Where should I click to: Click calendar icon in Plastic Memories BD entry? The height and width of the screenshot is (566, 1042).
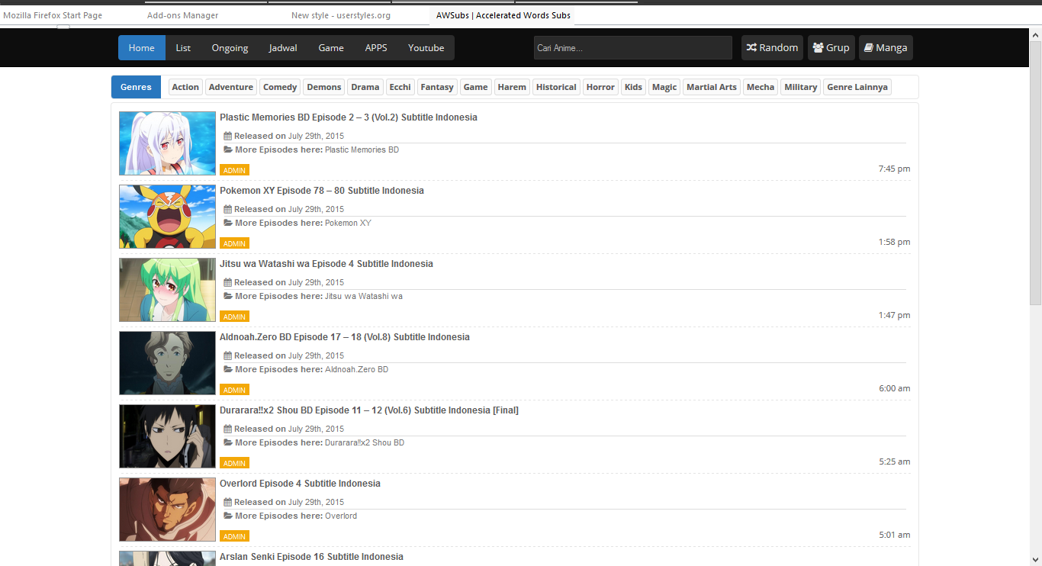pyautogui.click(x=227, y=136)
